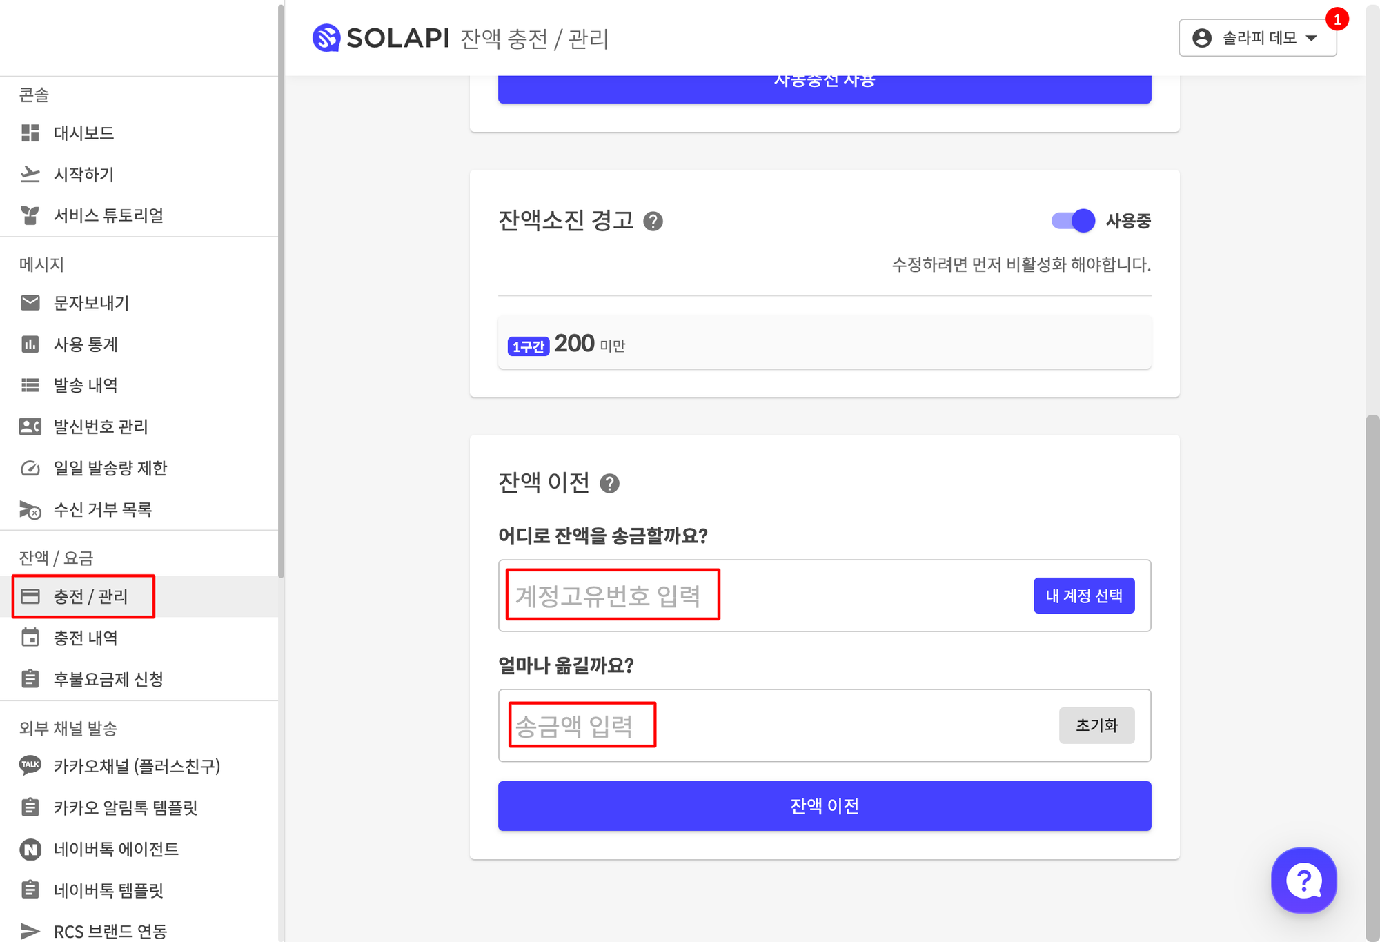Image resolution: width=1380 pixels, height=942 pixels.
Task: Go to 발신번호 관리 menu item
Action: pos(101,427)
